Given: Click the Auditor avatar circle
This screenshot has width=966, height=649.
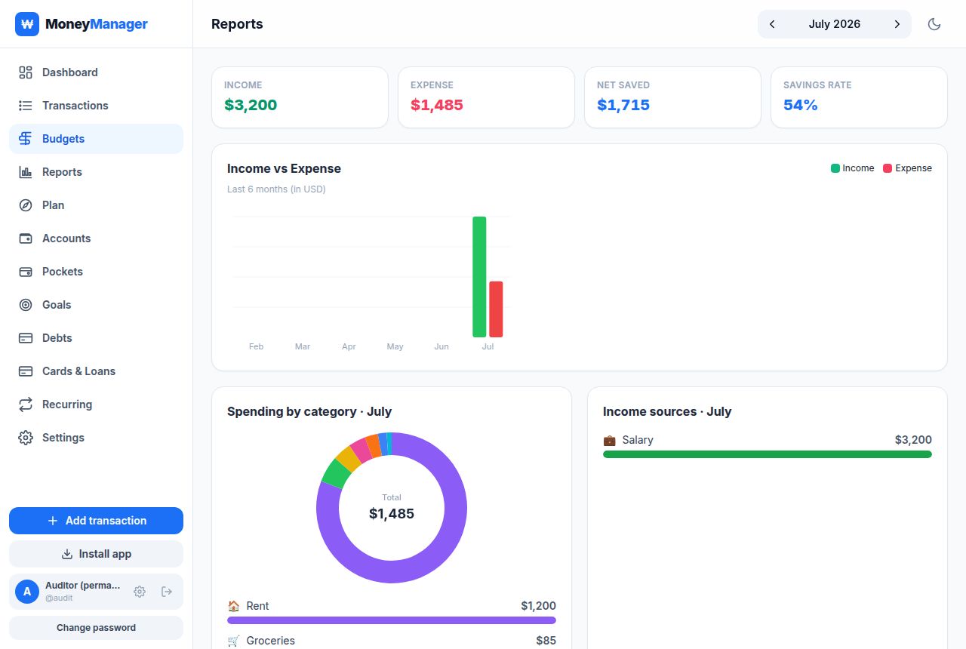Looking at the screenshot, I should point(27,592).
